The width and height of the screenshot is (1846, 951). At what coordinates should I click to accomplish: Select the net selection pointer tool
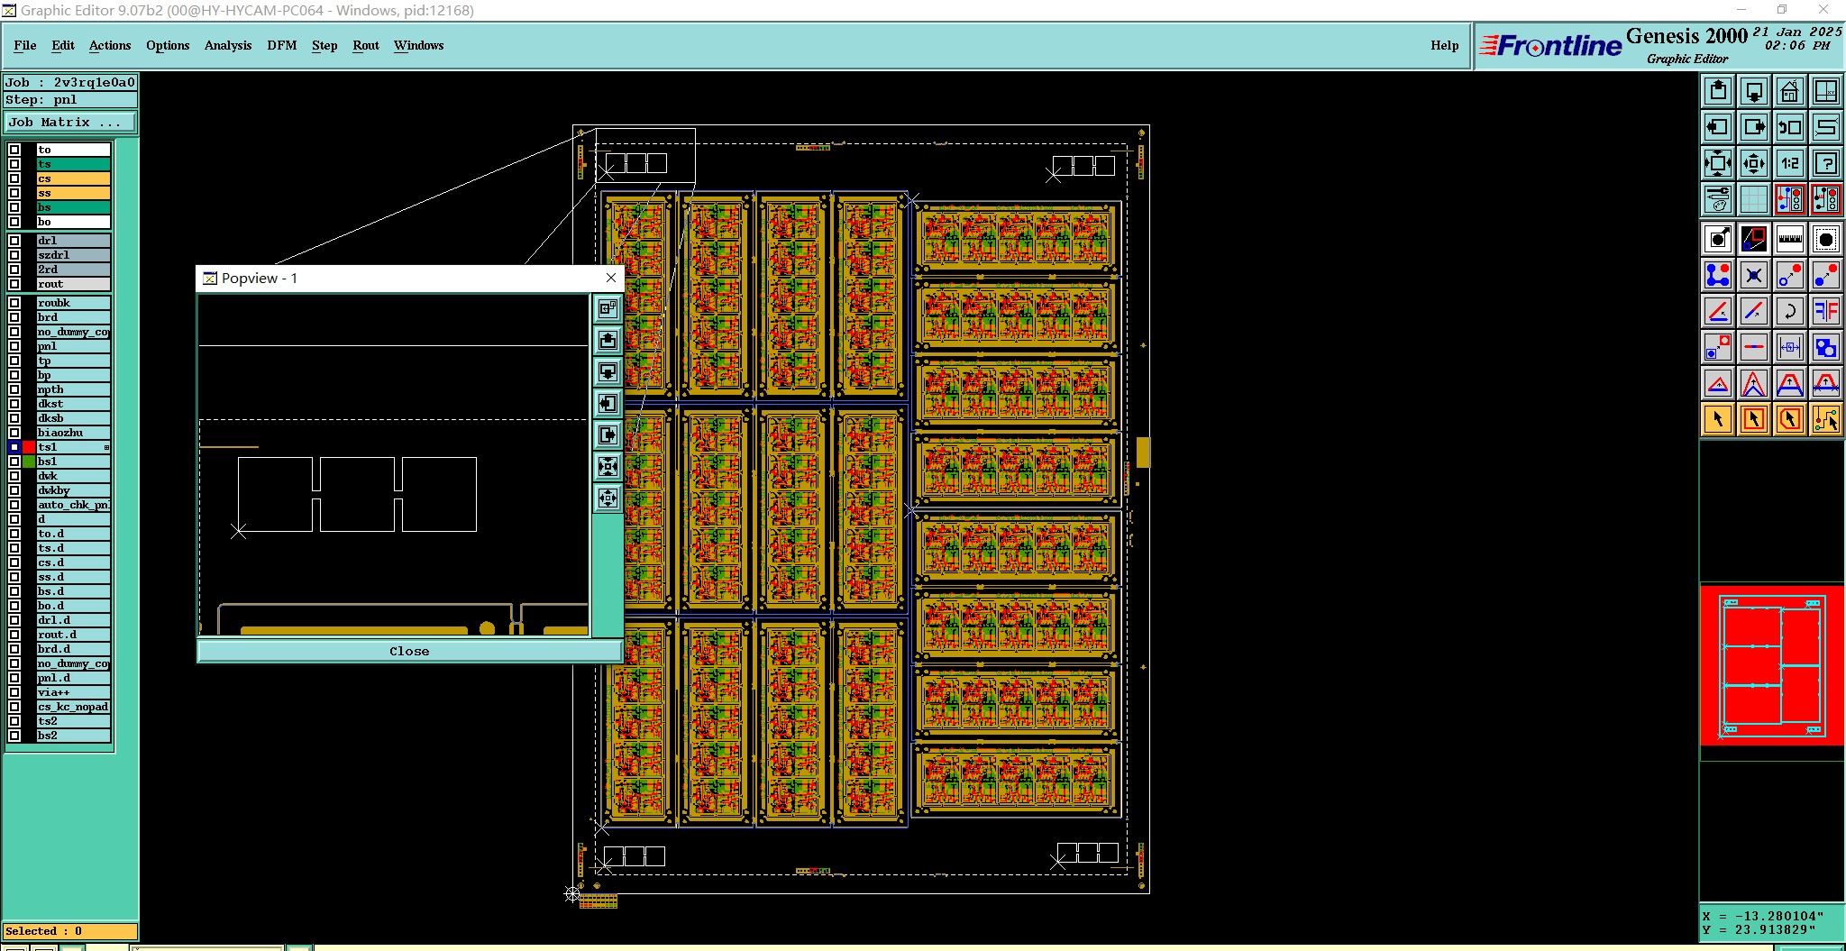coord(1826,419)
